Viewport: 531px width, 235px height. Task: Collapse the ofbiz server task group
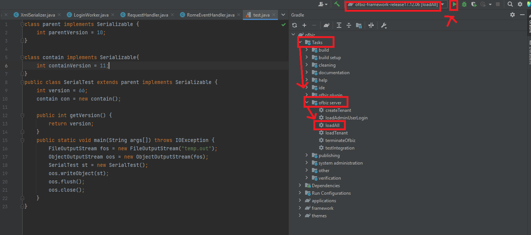pyautogui.click(x=307, y=103)
